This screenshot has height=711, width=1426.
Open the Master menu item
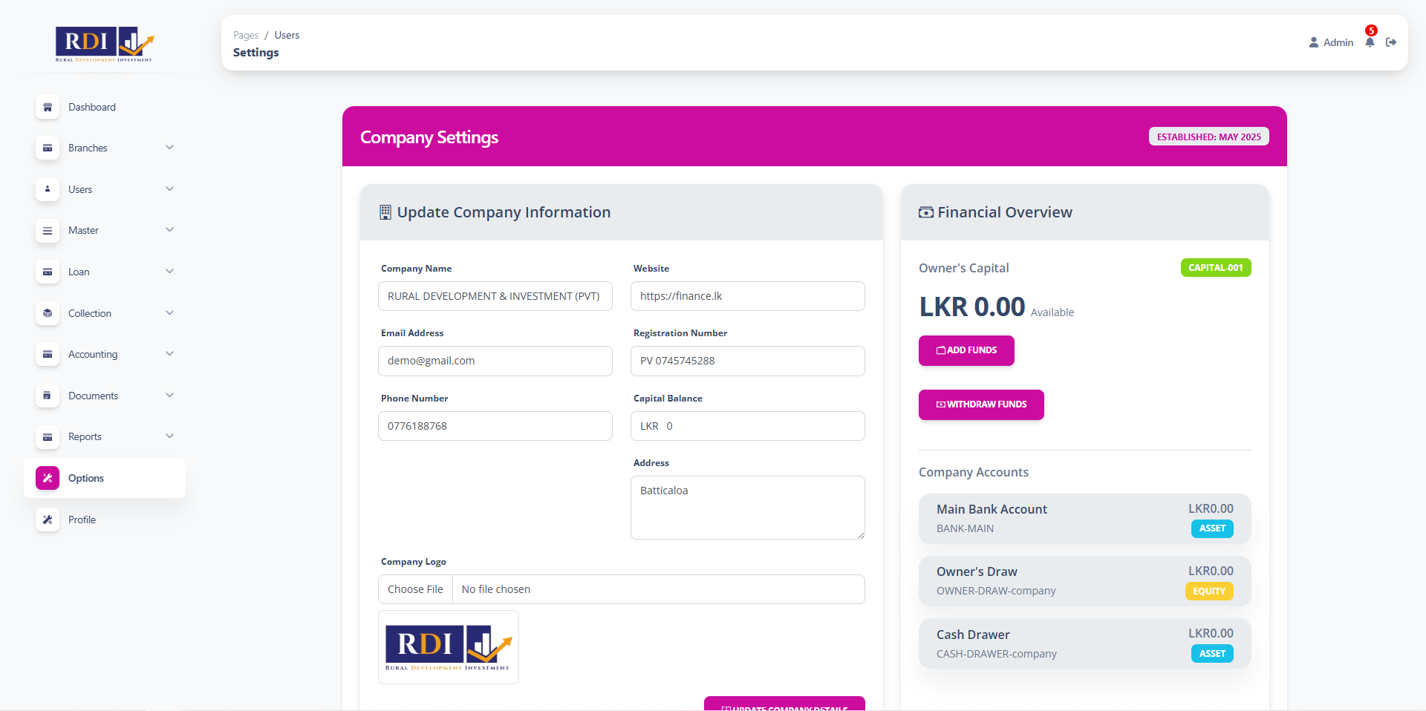tap(83, 230)
